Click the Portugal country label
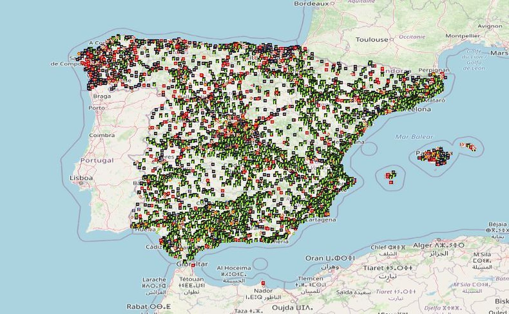Screen dimensions: 509x314 click(97, 160)
